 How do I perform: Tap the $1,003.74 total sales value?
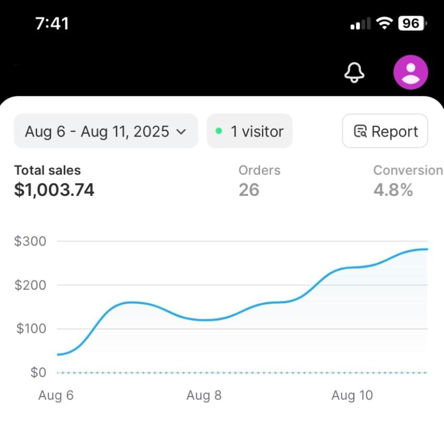(54, 190)
